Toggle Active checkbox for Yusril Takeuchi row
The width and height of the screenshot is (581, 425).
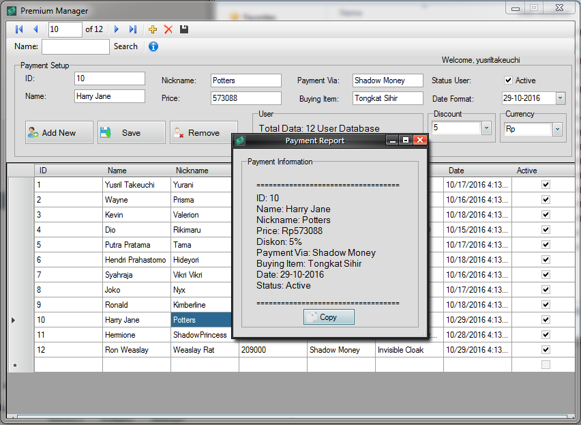(x=546, y=184)
